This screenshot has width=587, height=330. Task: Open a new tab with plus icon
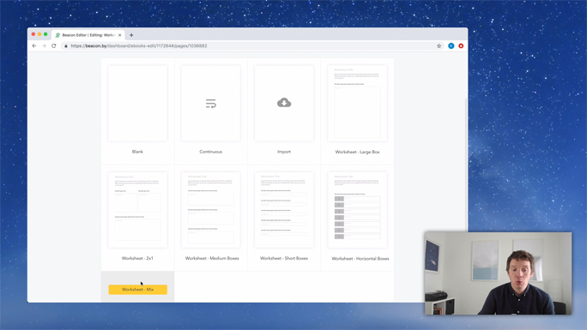(131, 35)
